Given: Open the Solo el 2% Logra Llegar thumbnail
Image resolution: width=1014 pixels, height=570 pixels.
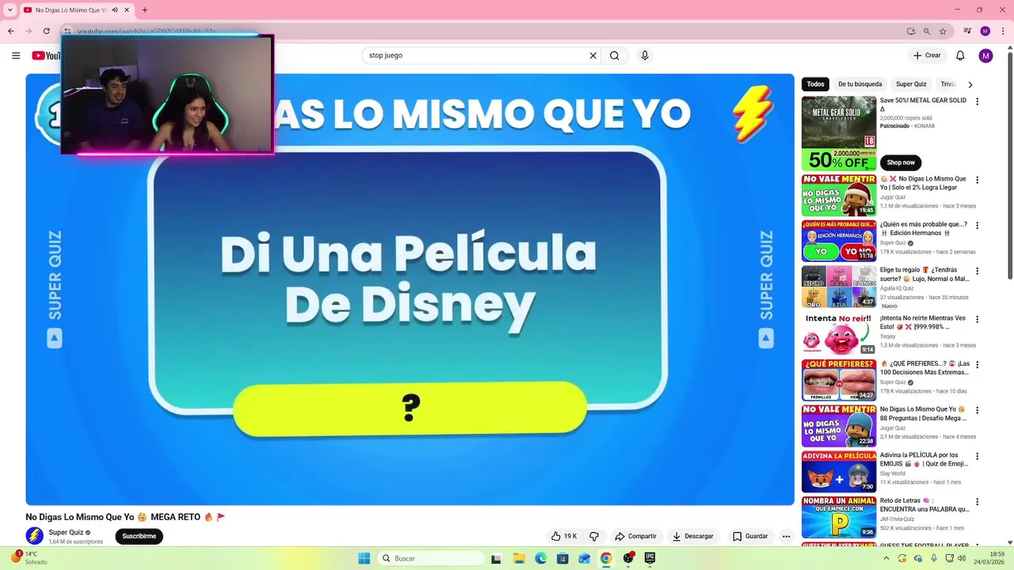Looking at the screenshot, I should click(839, 195).
